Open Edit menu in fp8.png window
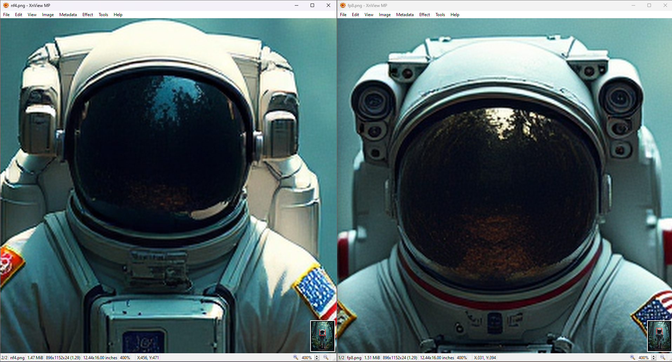The height and width of the screenshot is (362, 672). click(x=355, y=15)
